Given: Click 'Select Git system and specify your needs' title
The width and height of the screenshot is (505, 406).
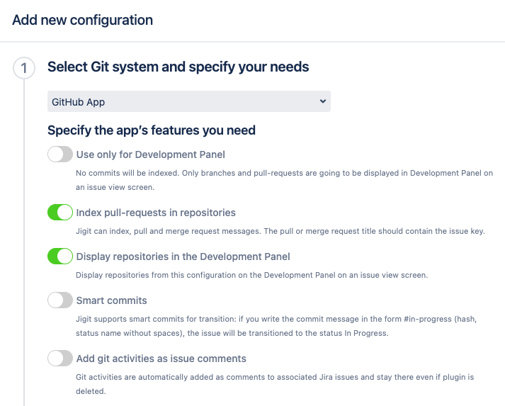Looking at the screenshot, I should [x=178, y=67].
